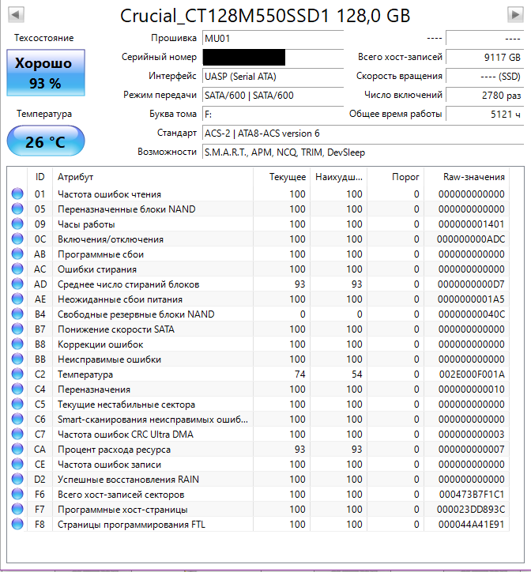The width and height of the screenshot is (531, 572).
Task: Click status icon of attribute AB
Action: (17, 254)
